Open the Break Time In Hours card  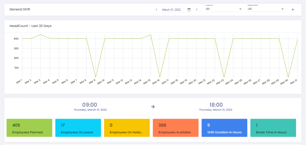273,128
